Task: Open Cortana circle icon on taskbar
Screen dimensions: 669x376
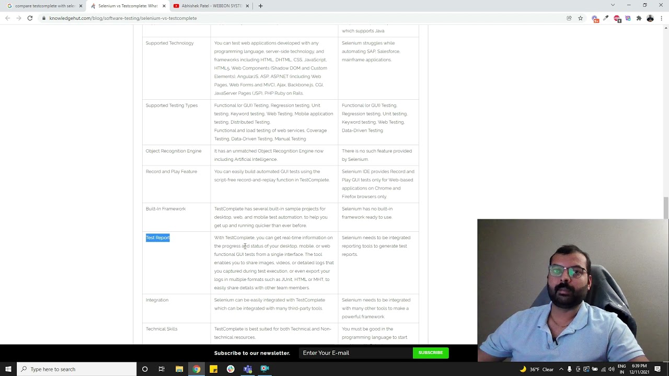Action: 145,369
